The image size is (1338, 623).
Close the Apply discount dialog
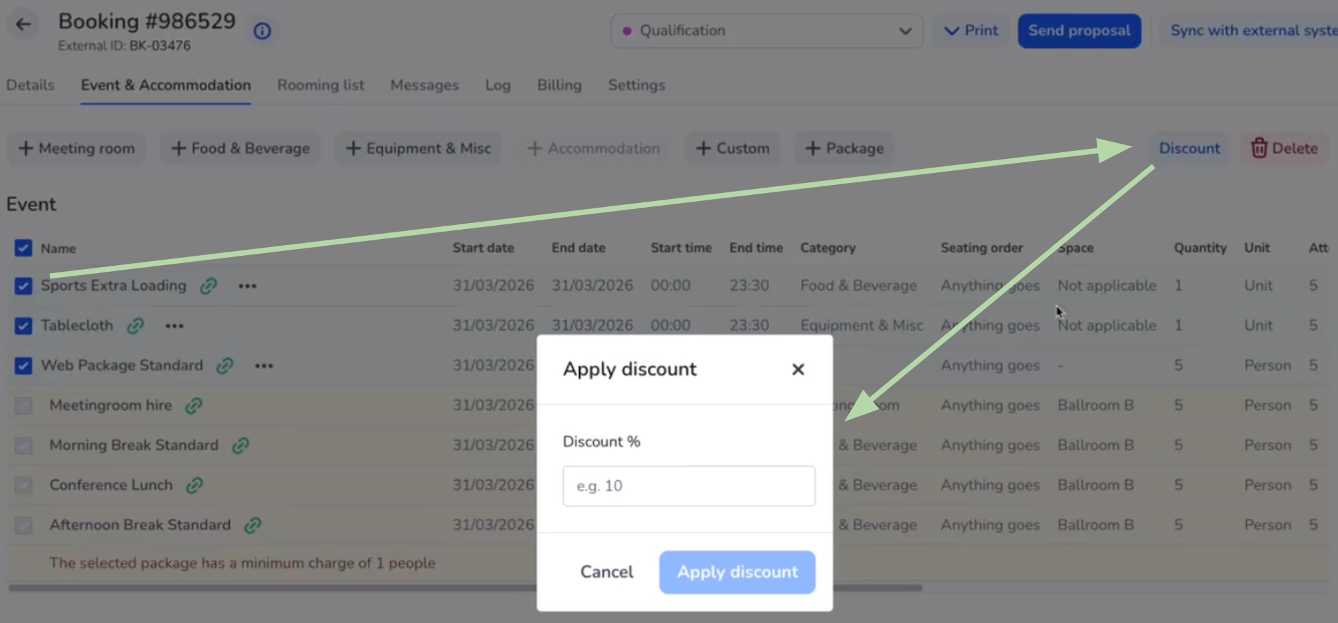pos(798,369)
